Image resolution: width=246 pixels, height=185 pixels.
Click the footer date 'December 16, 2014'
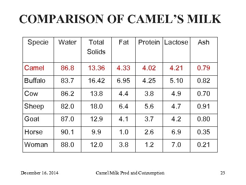pyautogui.click(x=39, y=173)
